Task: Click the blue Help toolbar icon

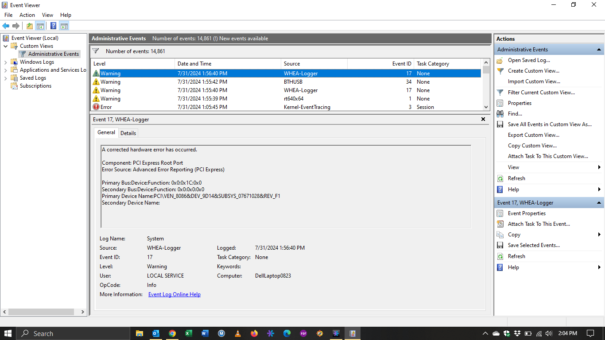Action: [x=53, y=26]
